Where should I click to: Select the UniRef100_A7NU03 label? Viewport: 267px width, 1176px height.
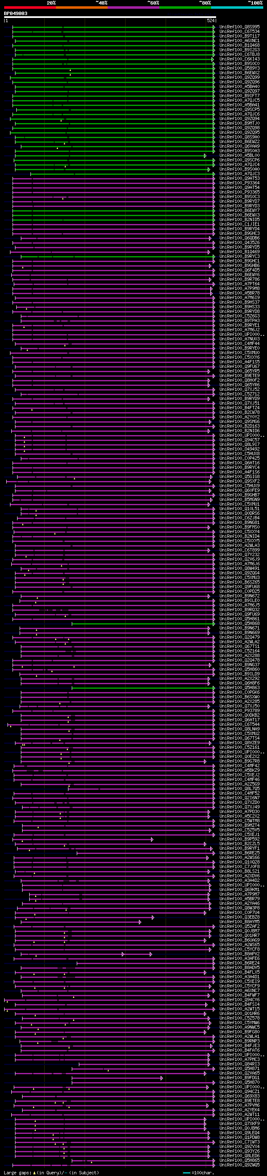coord(239,339)
